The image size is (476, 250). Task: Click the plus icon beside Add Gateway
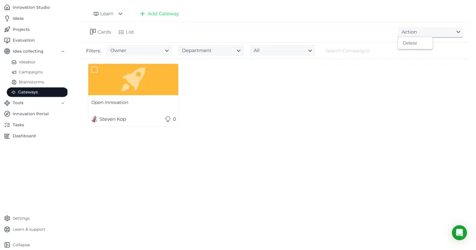[x=142, y=13]
